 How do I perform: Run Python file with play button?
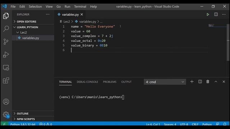[208, 14]
